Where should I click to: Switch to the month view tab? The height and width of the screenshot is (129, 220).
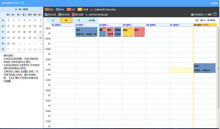[79, 20]
